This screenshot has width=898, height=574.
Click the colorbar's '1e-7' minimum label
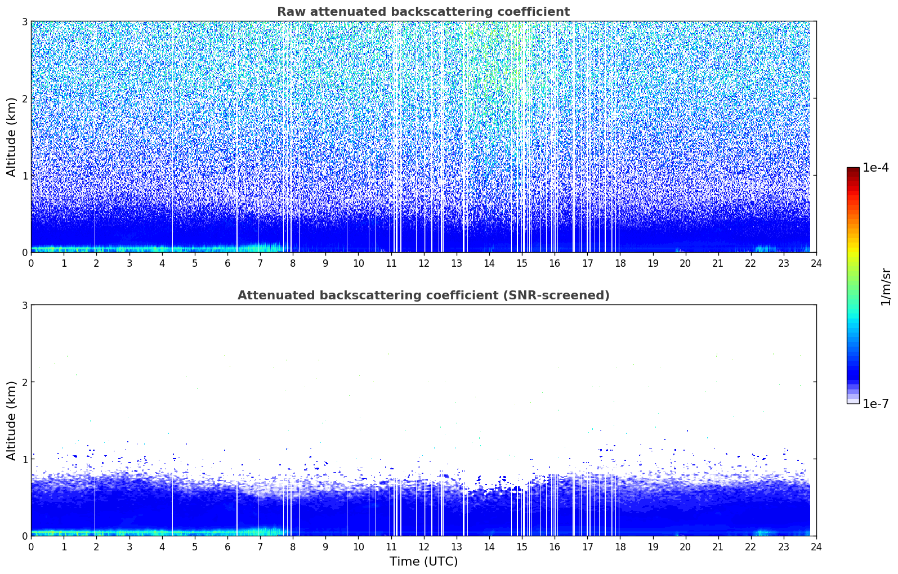(875, 403)
